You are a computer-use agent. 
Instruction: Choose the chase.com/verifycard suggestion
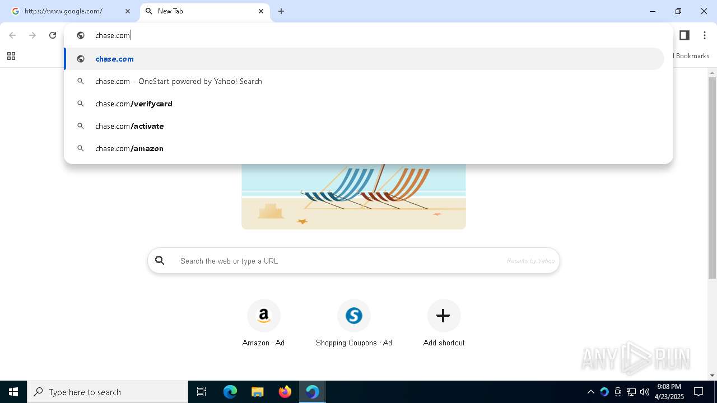pyautogui.click(x=365, y=104)
